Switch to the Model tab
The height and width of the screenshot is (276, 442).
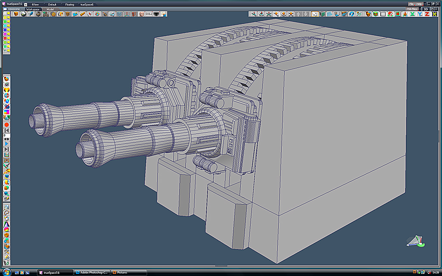click(x=50, y=9)
